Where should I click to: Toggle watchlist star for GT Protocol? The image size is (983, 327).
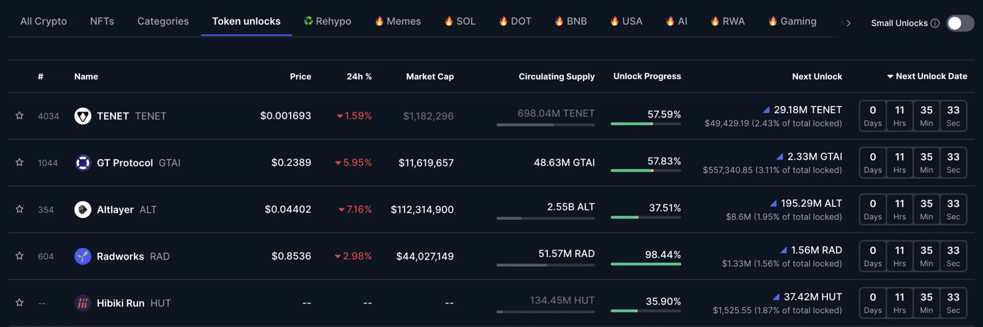click(19, 163)
